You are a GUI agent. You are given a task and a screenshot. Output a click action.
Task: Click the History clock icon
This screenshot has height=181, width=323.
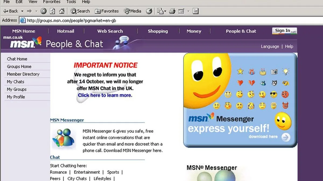tap(149, 11)
